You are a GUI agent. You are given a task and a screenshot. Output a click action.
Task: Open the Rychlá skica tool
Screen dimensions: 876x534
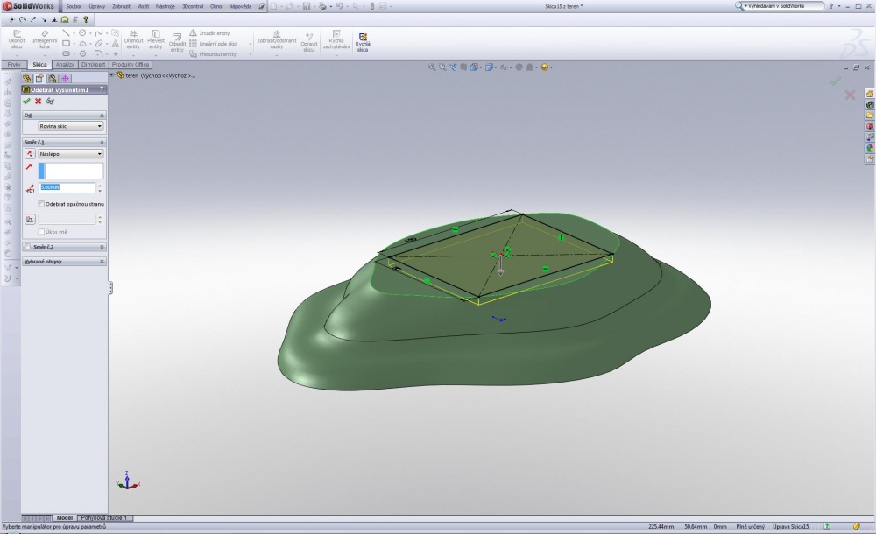363,42
